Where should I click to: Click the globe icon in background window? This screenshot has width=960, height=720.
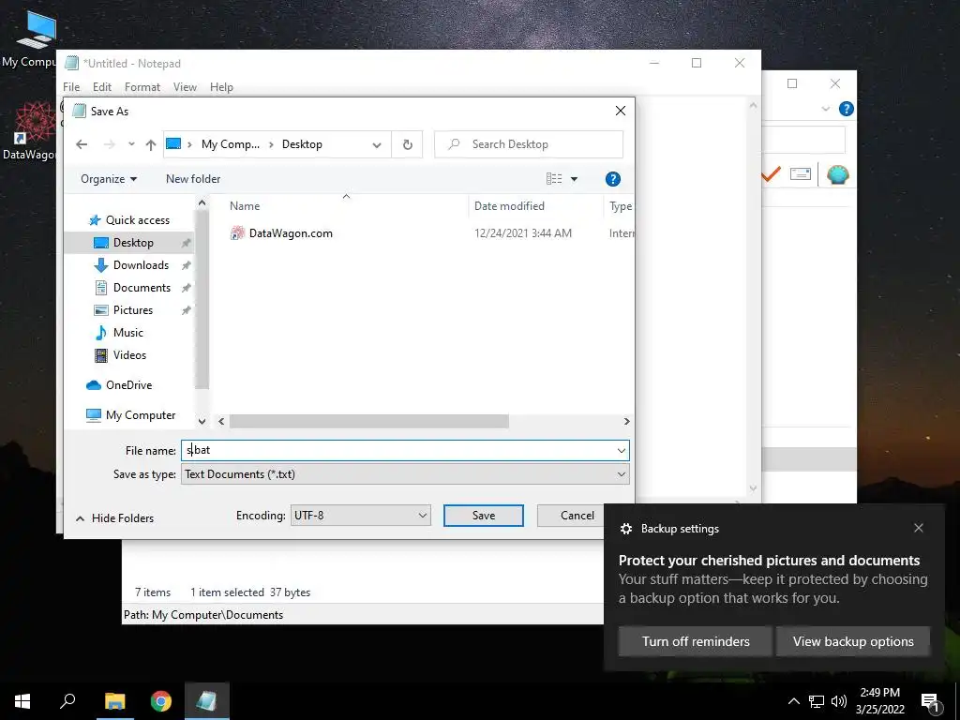click(x=837, y=174)
